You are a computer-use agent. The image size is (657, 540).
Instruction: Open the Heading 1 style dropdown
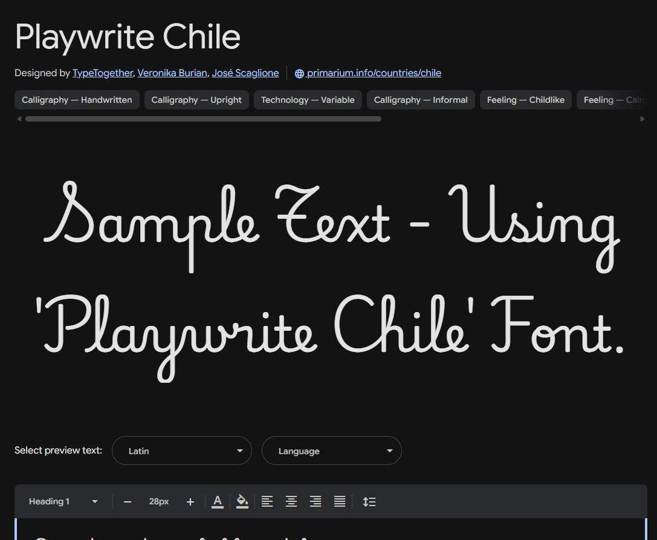(63, 501)
